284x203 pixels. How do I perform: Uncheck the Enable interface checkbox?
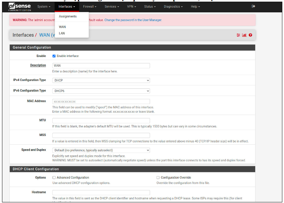pyautogui.click(x=54, y=56)
